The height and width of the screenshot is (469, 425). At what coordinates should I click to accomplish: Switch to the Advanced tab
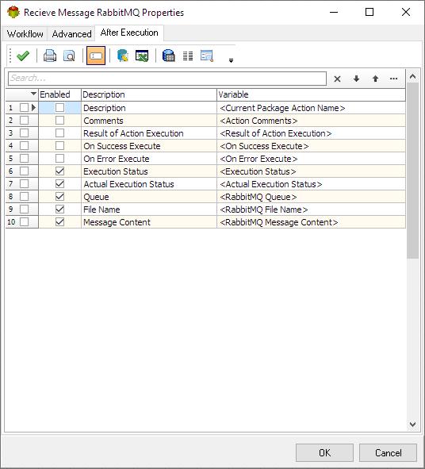coord(71,34)
